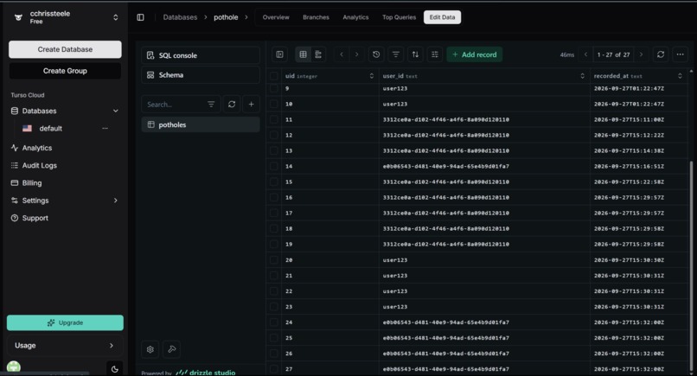Select all rows with header checkbox
The width and height of the screenshot is (697, 376).
274,76
